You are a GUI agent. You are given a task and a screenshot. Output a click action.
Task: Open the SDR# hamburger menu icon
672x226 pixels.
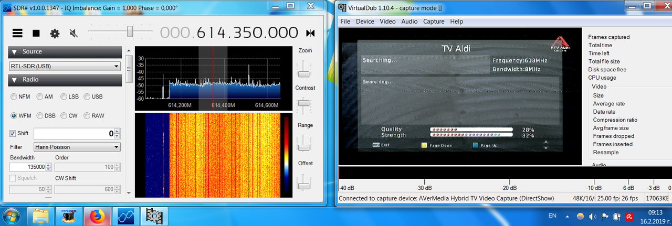17,33
